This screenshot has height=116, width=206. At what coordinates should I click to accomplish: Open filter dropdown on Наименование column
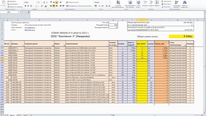(108, 45)
